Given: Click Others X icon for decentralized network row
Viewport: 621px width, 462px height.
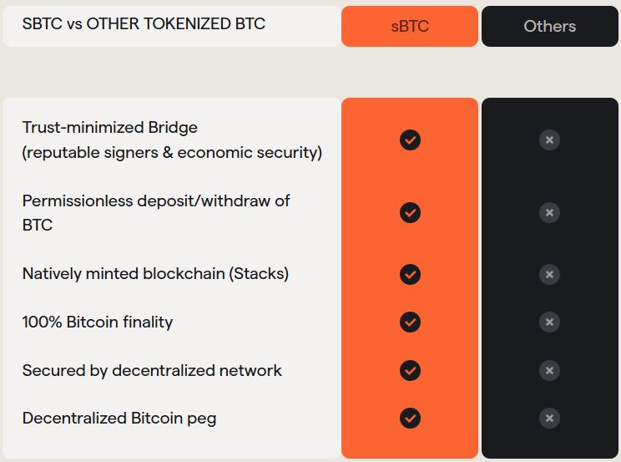Looking at the screenshot, I should (x=549, y=370).
